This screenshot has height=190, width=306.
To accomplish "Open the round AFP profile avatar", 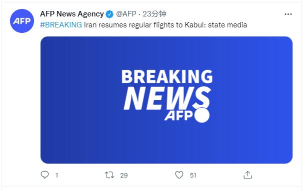I will tap(22, 21).
